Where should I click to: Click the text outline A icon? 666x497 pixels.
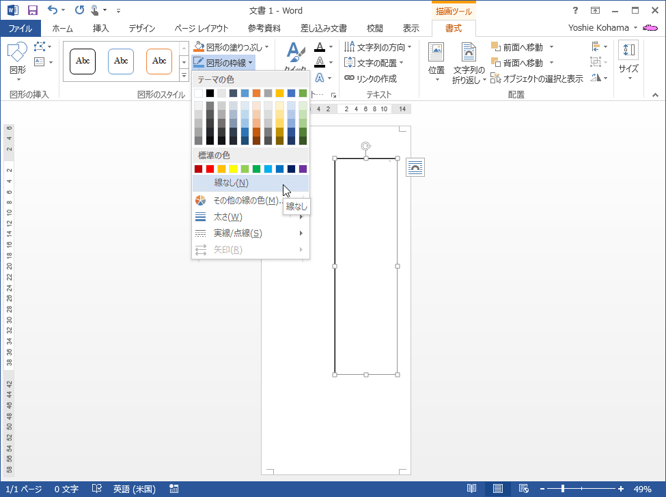click(x=320, y=62)
